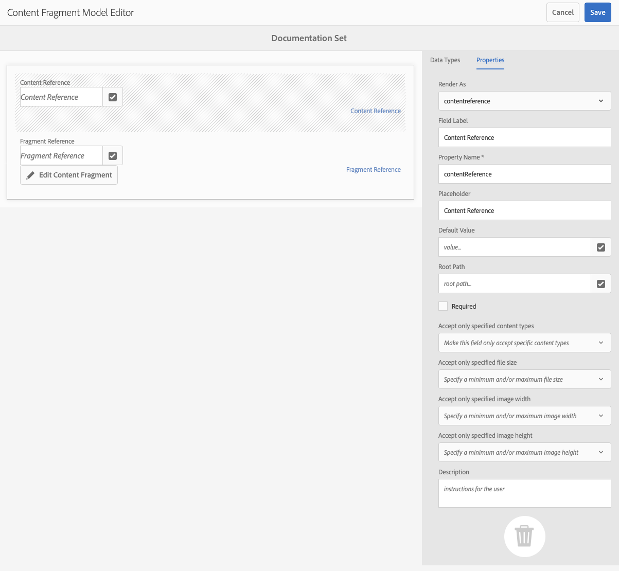Image resolution: width=619 pixels, height=571 pixels.
Task: Click the picker icon beside Fragment Reference field
Action: 113,155
